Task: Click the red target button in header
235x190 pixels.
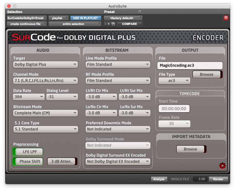Action: (x=226, y=18)
